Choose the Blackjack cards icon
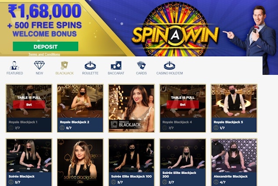 pyautogui.click(x=65, y=66)
